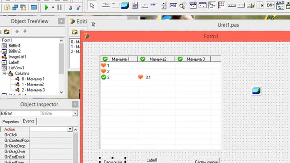Viewport: 290px width, 163px height.
Task: Toggle between form and unit icon
Action: click(x=23, y=8)
